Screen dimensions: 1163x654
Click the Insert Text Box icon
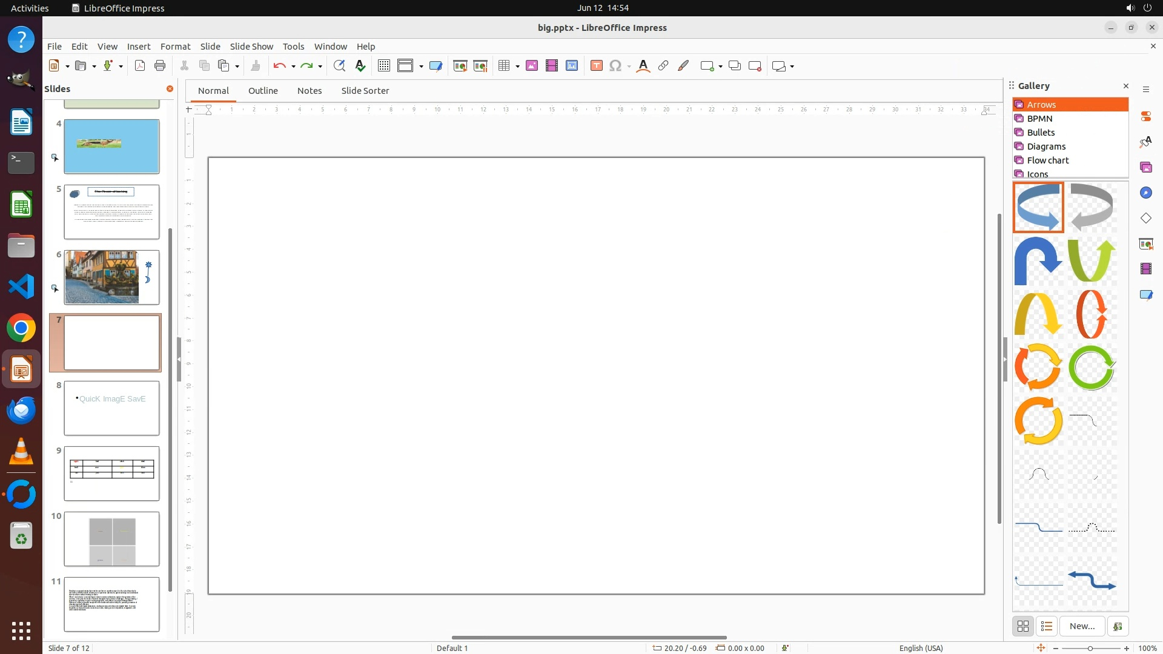(x=597, y=66)
